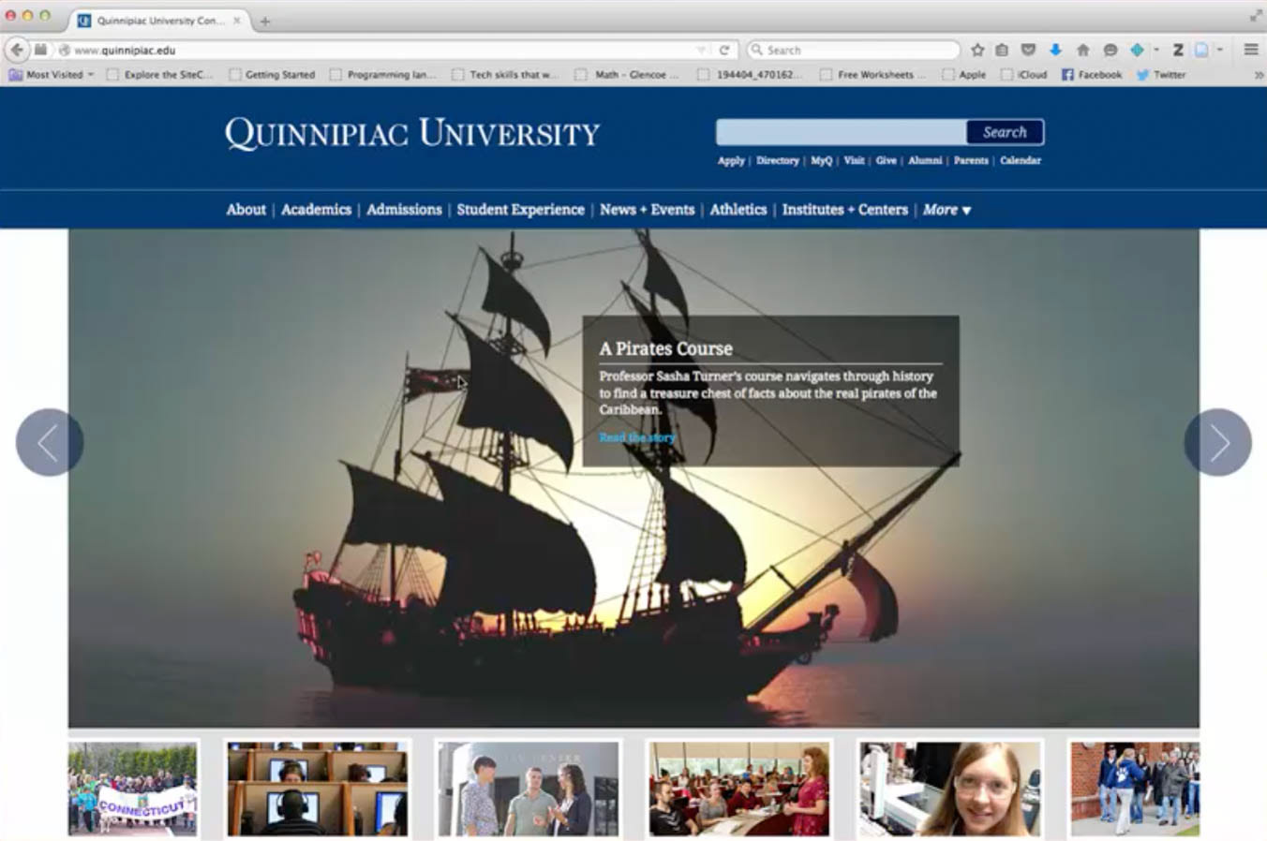Go to the browser home page icon
The image size is (1267, 841).
1082,50
